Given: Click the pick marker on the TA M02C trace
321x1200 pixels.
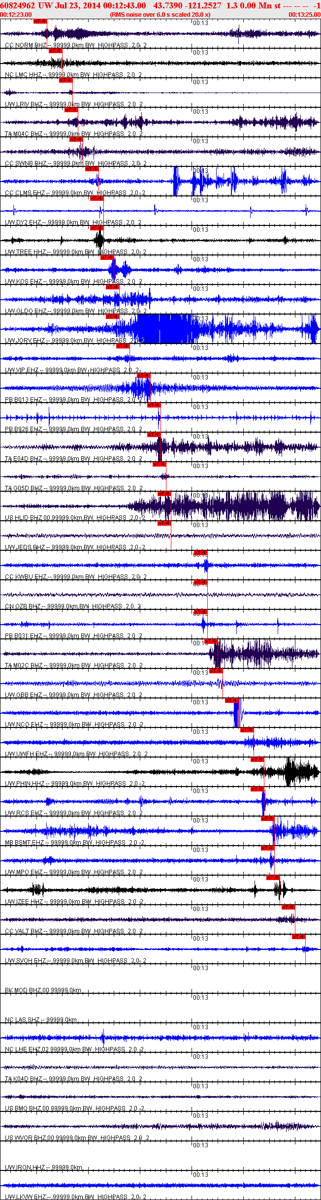Looking at the screenshot, I should point(211,641).
